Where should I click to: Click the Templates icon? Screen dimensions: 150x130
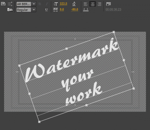click(x=10, y=10)
